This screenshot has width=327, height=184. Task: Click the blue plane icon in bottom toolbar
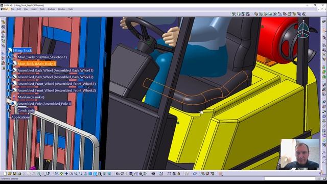tap(195, 174)
